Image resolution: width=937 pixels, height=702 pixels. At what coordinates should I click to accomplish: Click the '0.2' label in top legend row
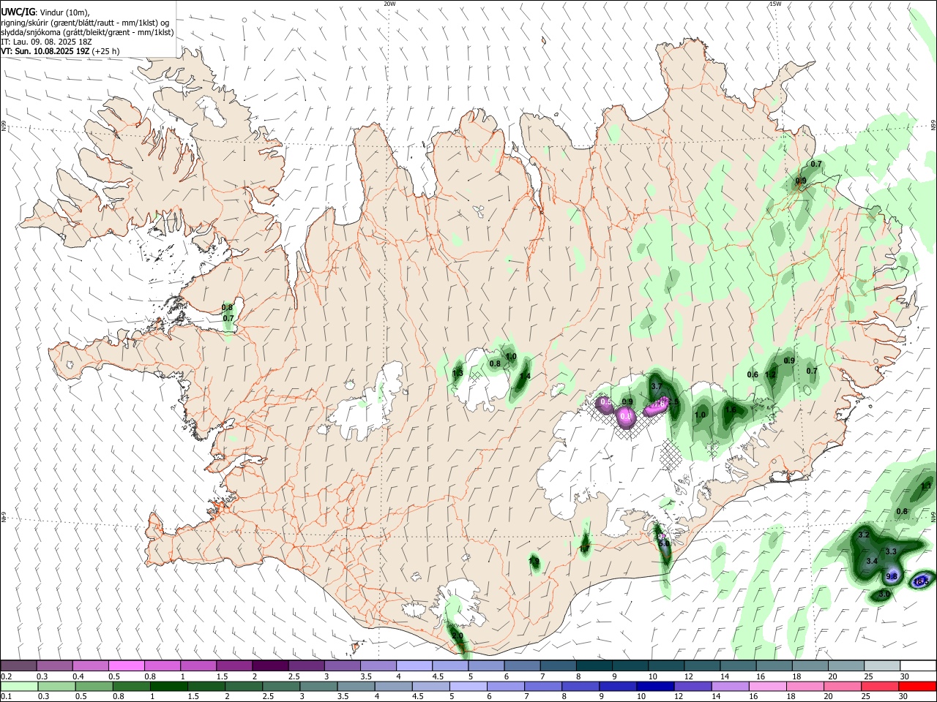click(7, 676)
